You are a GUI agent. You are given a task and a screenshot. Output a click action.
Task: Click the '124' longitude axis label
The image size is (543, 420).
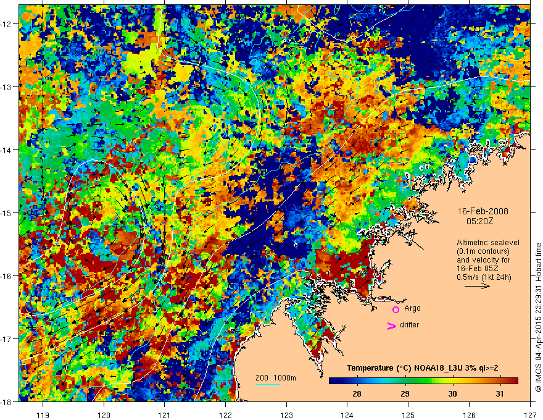click(347, 415)
